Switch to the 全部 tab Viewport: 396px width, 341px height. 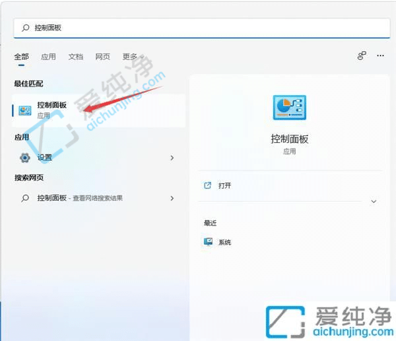click(22, 57)
